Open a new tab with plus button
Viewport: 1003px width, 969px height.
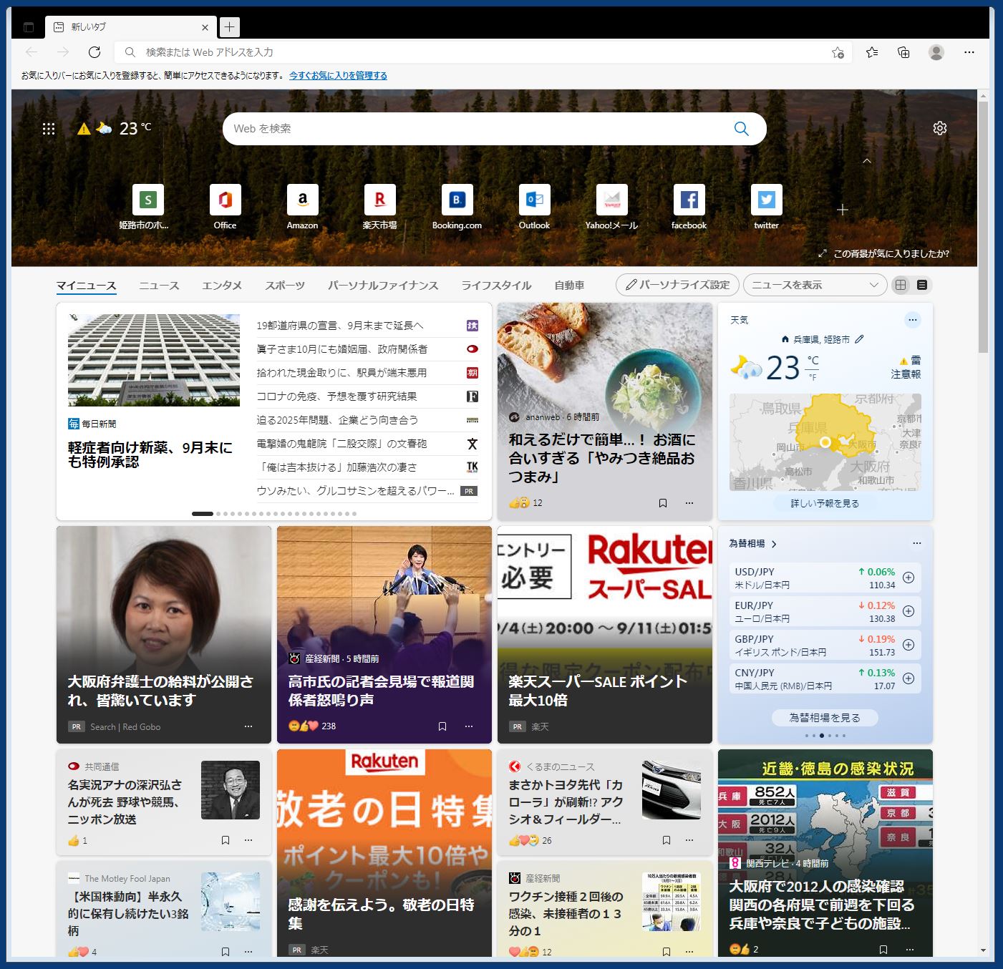[x=229, y=27]
